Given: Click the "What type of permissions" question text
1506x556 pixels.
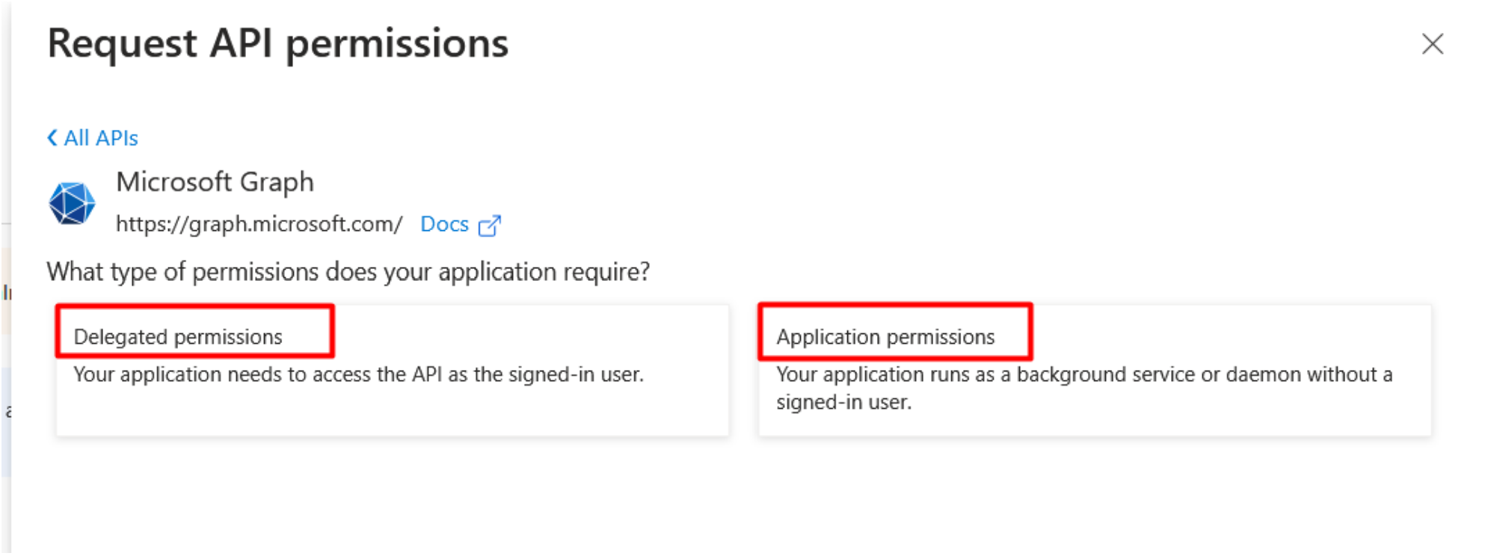Looking at the screenshot, I should [348, 272].
